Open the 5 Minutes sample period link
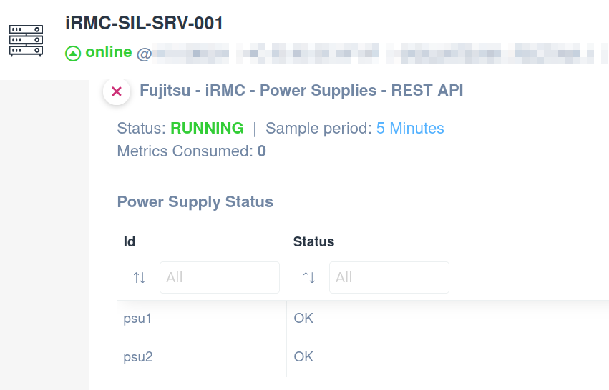Viewport: 609px width, 390px height. (410, 129)
